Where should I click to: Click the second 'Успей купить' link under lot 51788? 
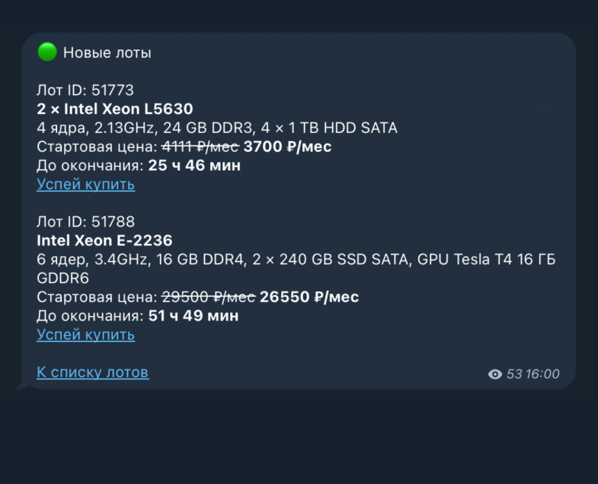point(86,334)
